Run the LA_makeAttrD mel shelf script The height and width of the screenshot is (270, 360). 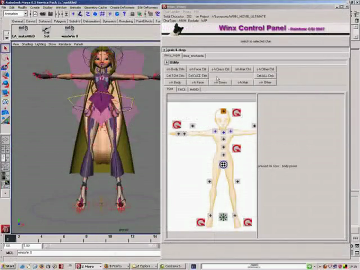[24, 31]
